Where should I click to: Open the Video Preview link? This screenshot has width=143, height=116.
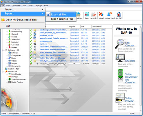[129, 100]
